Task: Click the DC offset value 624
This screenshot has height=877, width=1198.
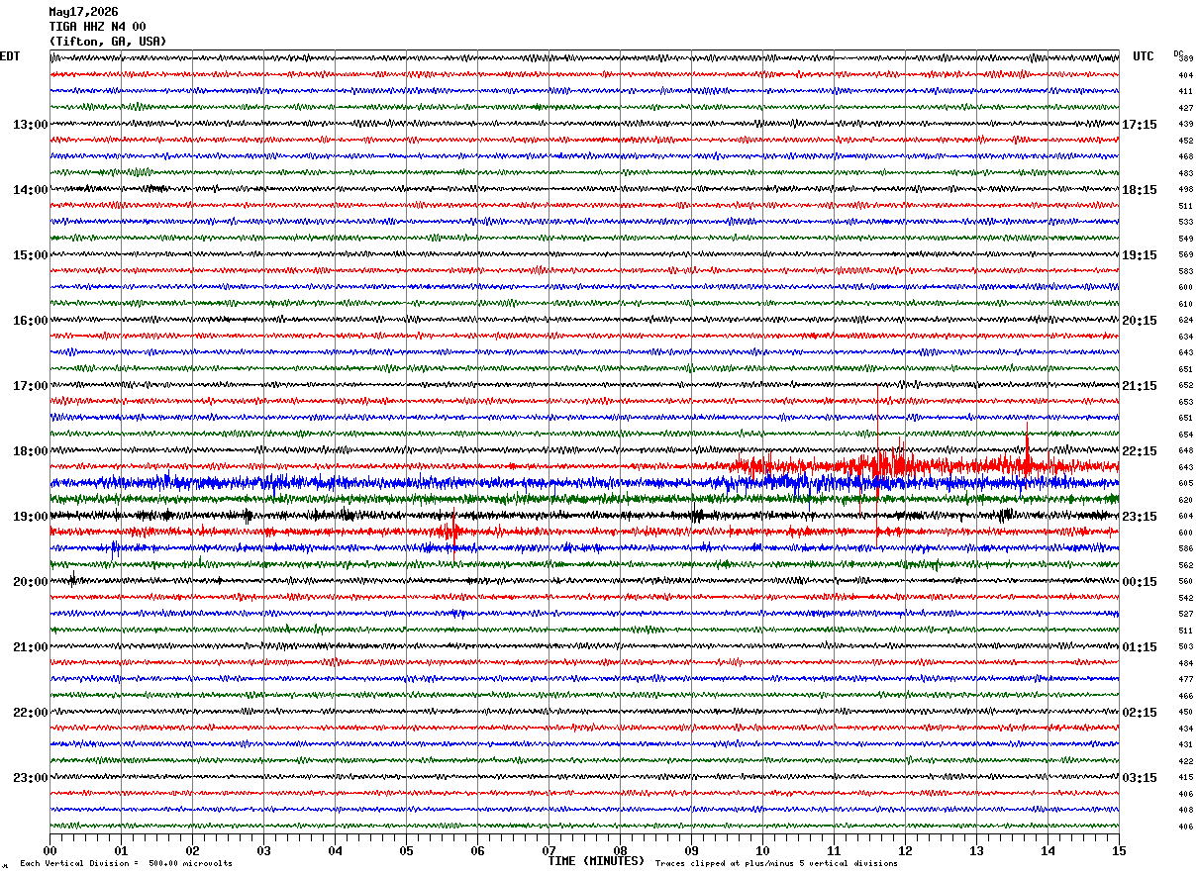Action: [1185, 321]
